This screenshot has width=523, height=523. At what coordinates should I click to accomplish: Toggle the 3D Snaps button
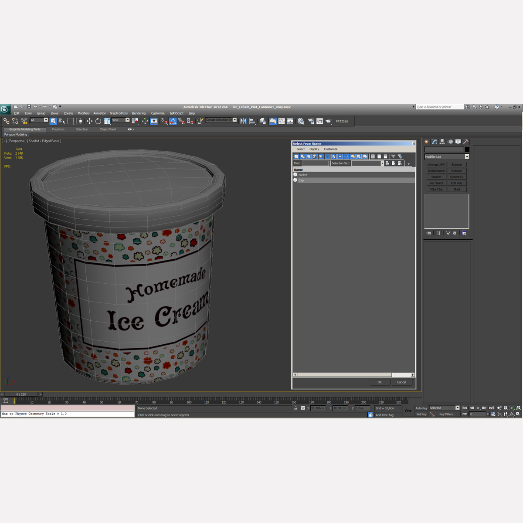tap(164, 121)
